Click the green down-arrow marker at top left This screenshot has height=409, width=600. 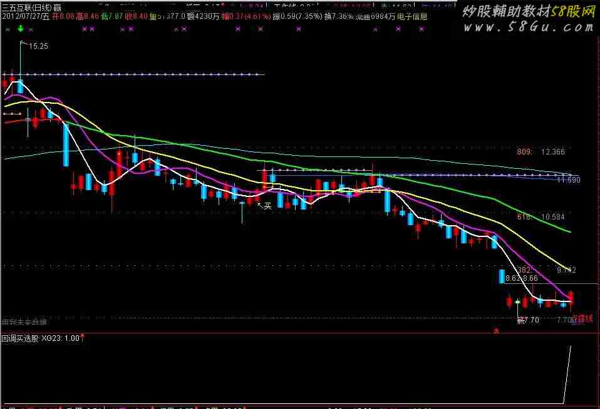[21, 29]
